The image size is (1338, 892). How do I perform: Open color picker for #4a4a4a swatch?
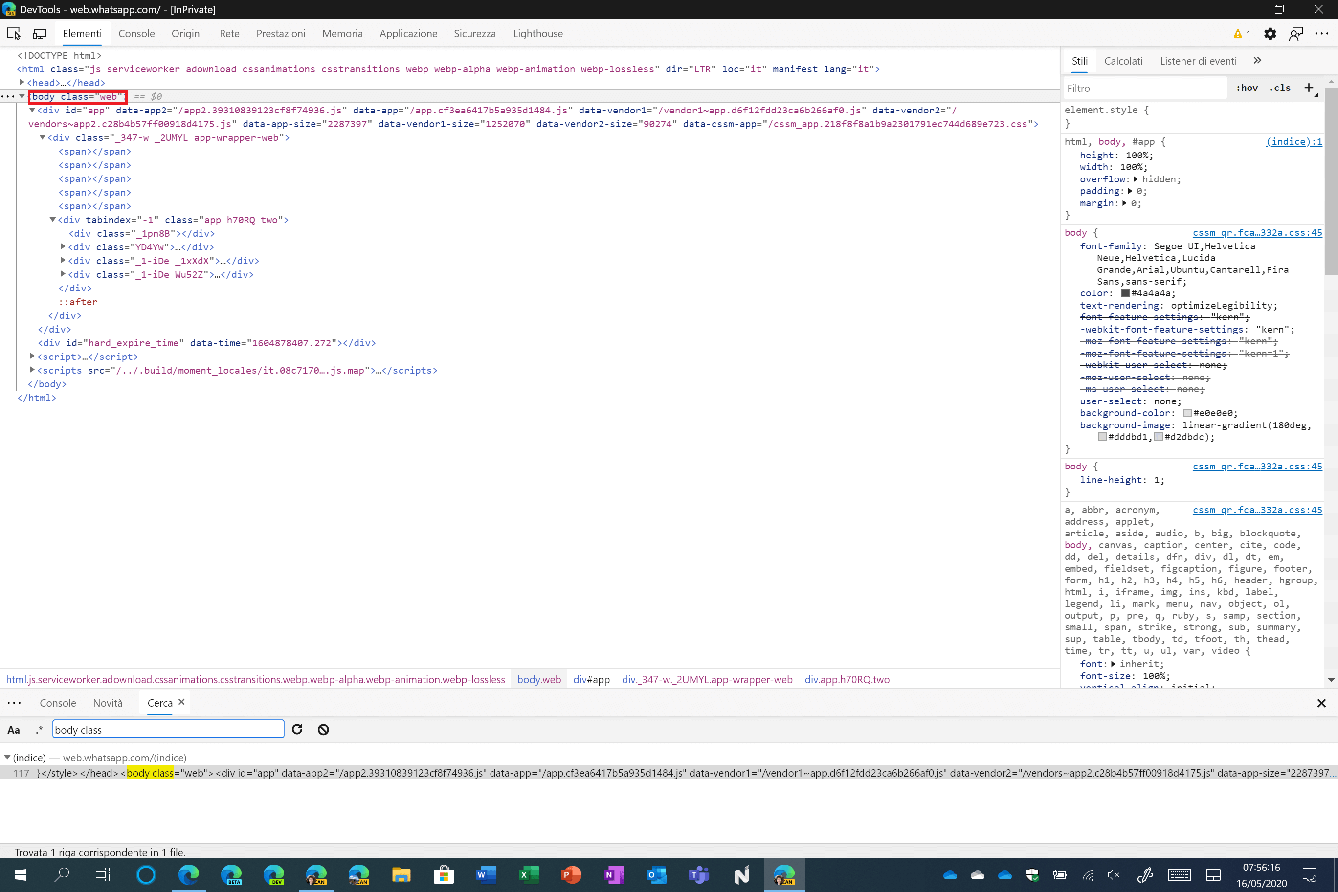[1125, 293]
